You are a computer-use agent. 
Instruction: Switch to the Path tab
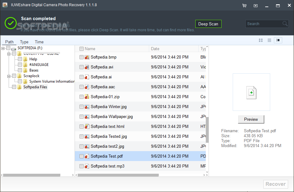point(9,42)
